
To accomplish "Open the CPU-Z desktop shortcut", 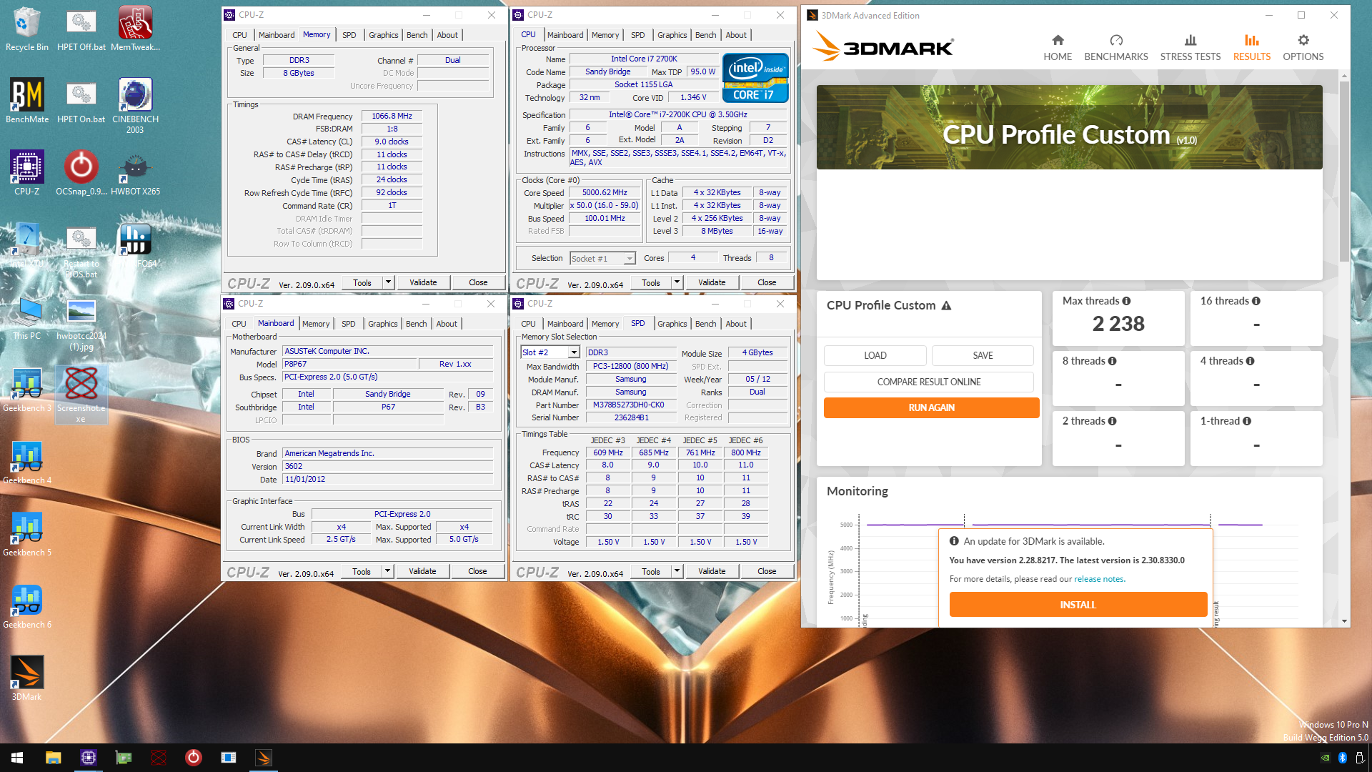I will 27,173.
